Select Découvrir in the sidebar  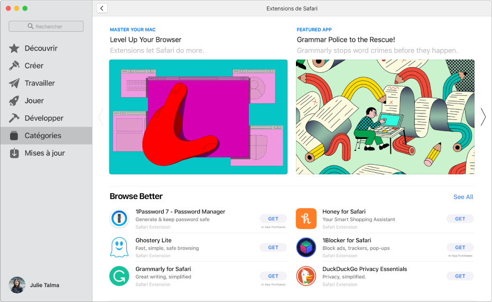46,48
